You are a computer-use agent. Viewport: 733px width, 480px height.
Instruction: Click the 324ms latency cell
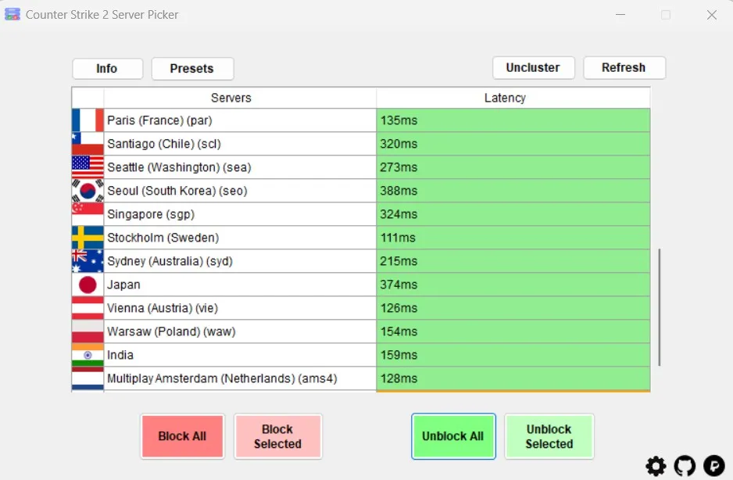pos(513,213)
